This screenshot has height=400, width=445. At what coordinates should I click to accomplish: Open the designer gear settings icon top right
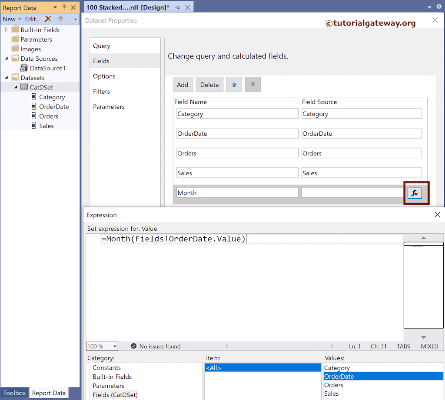438,7
